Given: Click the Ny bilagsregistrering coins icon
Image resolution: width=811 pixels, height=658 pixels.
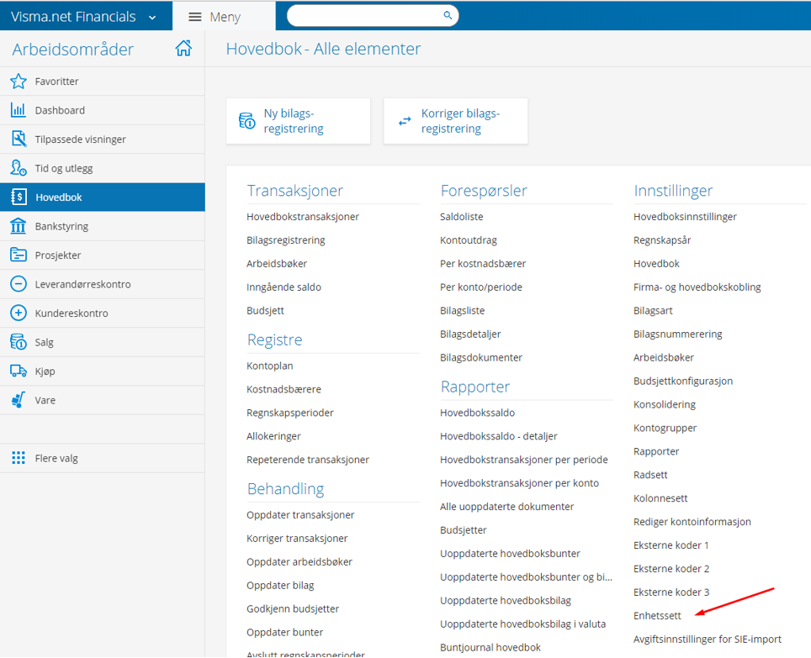Looking at the screenshot, I should (x=246, y=121).
